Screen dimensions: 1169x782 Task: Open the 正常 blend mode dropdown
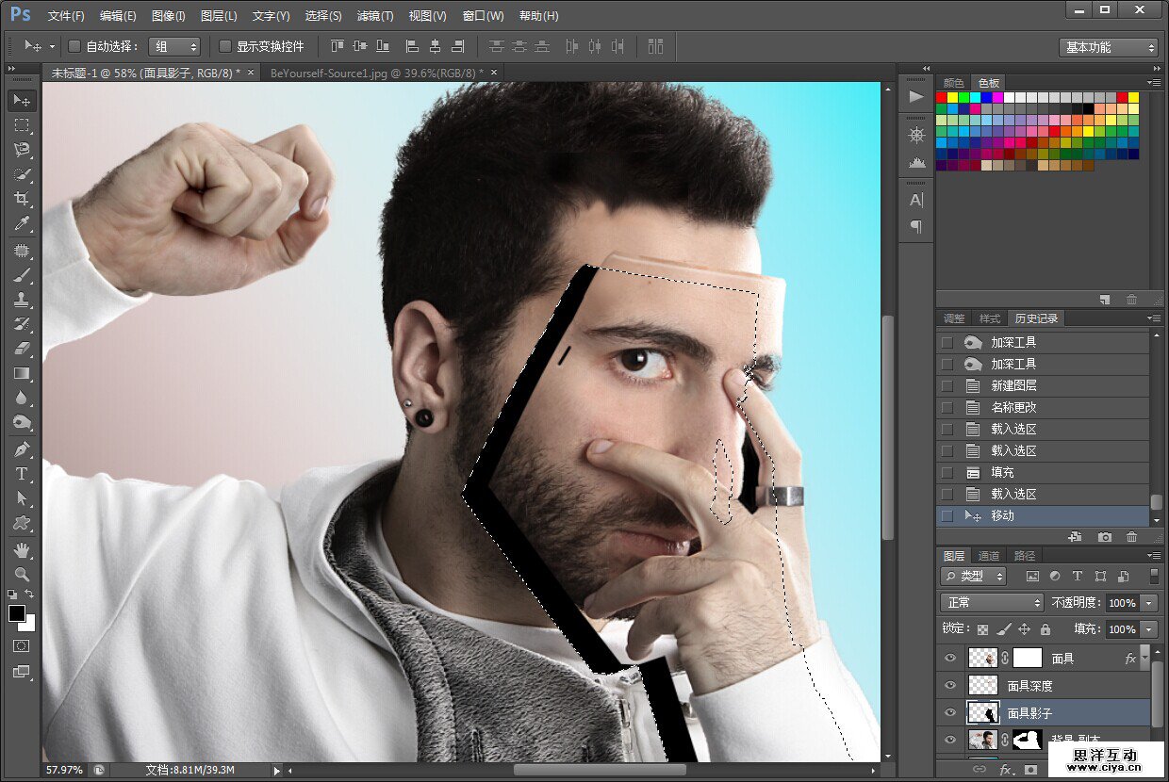tap(991, 602)
